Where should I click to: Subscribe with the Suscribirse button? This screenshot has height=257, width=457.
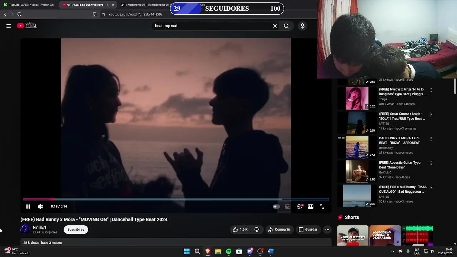tap(76, 230)
